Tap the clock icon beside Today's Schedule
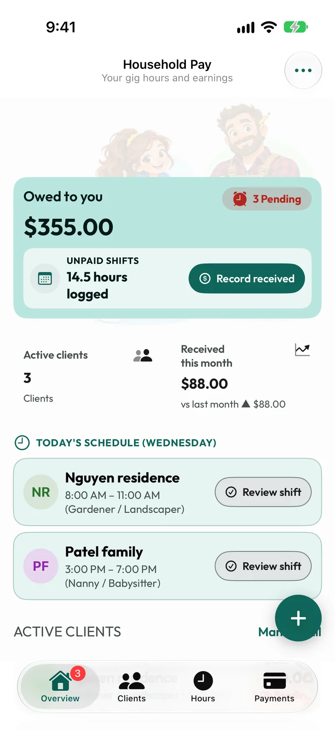 22,443
